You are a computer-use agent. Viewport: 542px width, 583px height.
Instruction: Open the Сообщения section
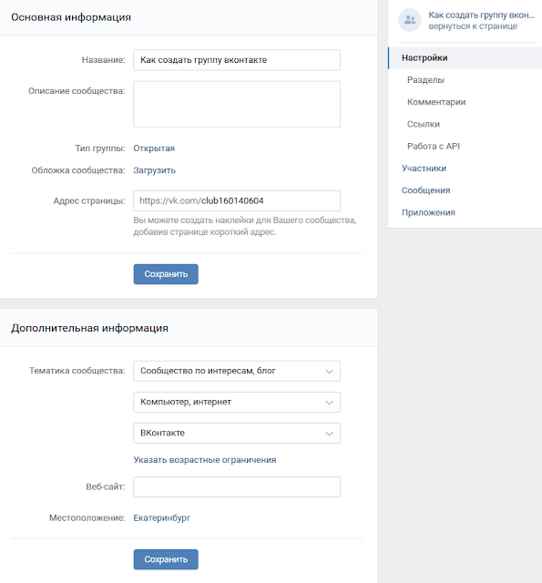(425, 190)
